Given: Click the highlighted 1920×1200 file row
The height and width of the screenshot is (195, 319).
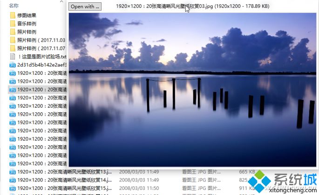Looking at the screenshot, I should point(37,90).
